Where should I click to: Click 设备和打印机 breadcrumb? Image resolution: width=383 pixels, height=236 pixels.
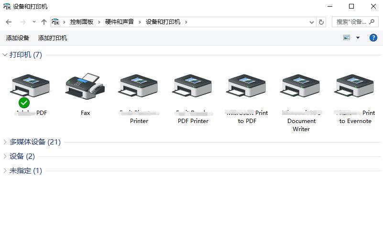tap(163, 22)
